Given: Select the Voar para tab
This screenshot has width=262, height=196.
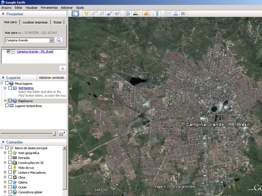Looking at the screenshot, I should point(10,22).
